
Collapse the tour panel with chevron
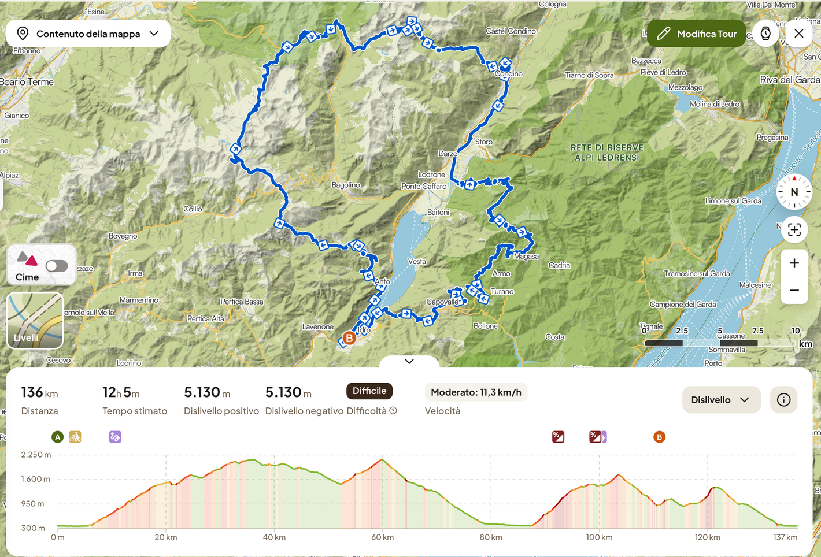(x=409, y=361)
